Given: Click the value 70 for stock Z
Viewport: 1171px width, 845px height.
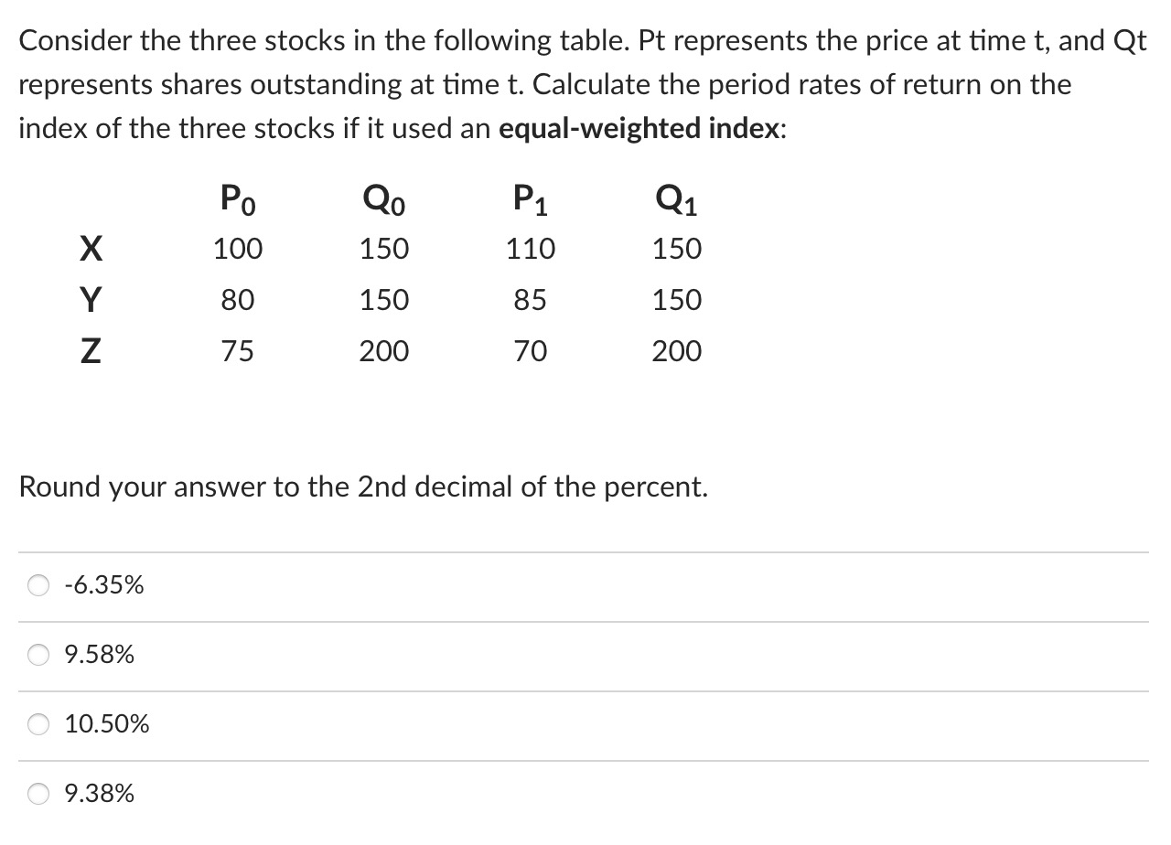Looking at the screenshot, I should tap(530, 350).
